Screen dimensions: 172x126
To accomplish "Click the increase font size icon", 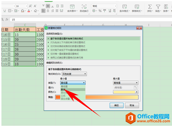I will coord(30,6).
